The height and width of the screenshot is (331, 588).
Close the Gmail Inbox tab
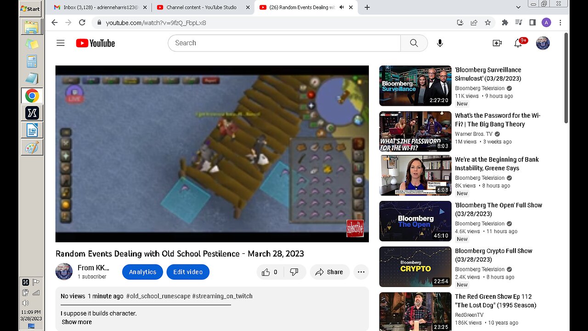click(x=145, y=7)
